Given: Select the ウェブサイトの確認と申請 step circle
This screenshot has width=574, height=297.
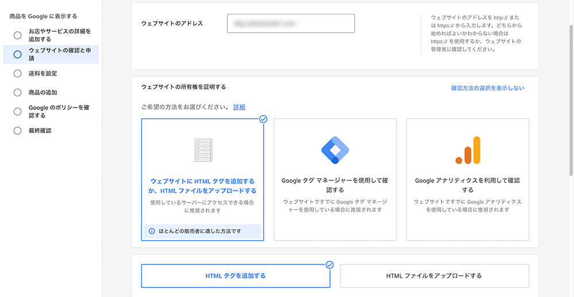Looking at the screenshot, I should pyautogui.click(x=18, y=54).
